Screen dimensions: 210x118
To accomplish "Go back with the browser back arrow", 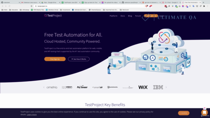I will pyautogui.click(x=2, y=6).
